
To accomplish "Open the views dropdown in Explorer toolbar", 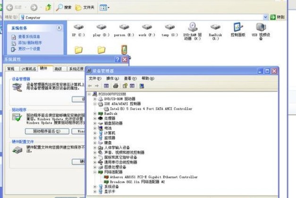I will (104, 8).
